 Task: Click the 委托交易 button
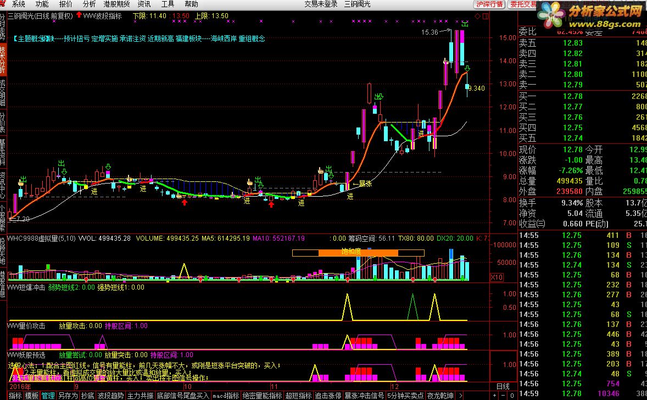click(x=523, y=4)
